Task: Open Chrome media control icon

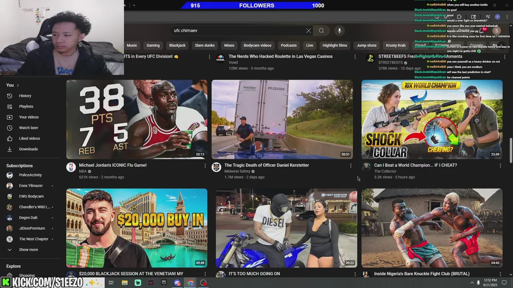Action: [488, 17]
